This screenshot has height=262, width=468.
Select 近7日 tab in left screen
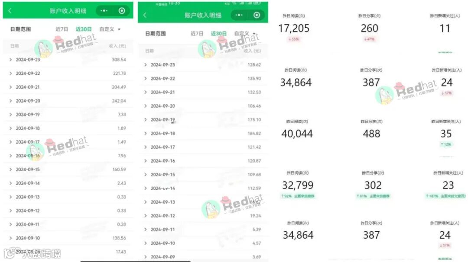[x=62, y=29]
